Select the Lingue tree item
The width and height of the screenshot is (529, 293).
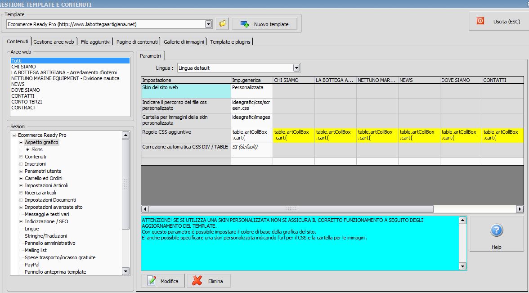coord(31,229)
